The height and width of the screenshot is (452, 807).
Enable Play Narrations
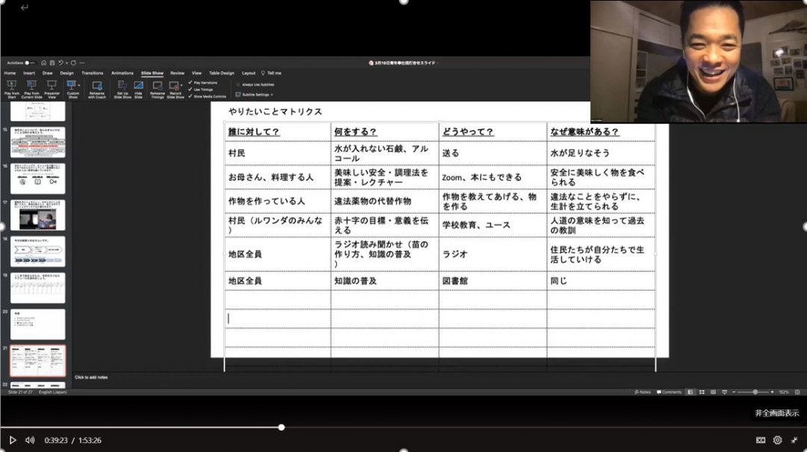pos(202,82)
